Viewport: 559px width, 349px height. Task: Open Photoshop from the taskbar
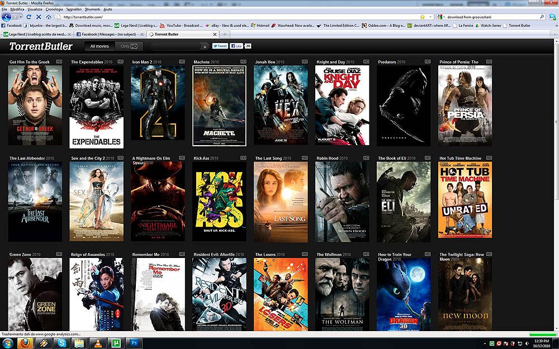(x=134, y=343)
